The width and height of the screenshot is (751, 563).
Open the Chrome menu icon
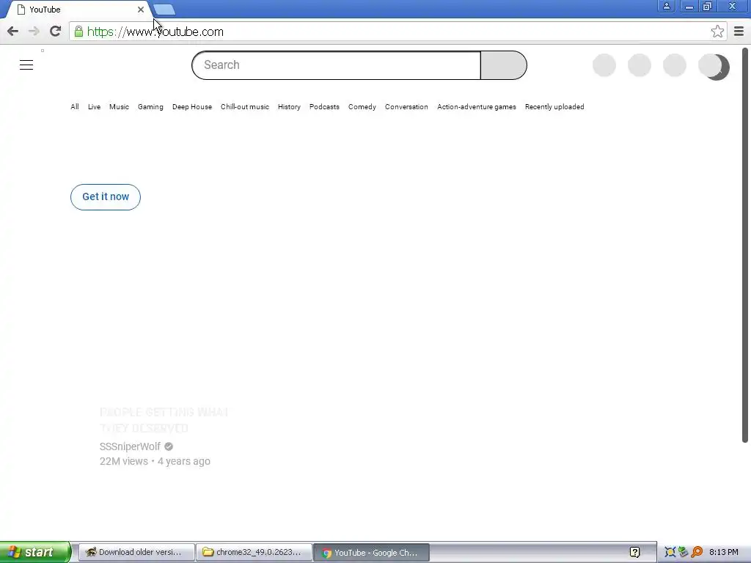[x=739, y=32]
